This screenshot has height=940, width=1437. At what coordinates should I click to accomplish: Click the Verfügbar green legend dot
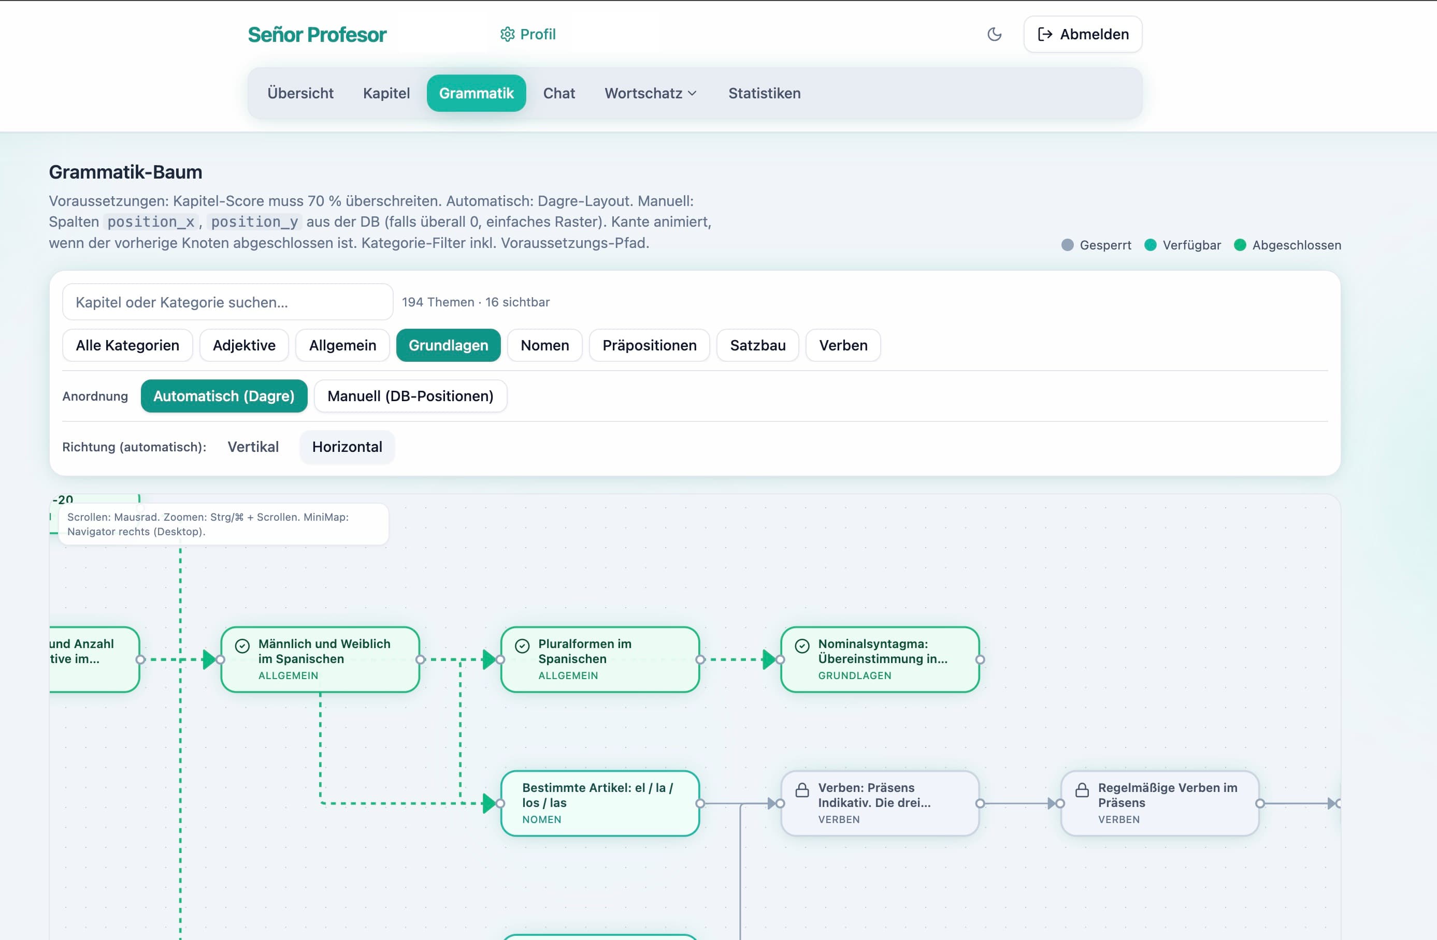[1150, 245]
